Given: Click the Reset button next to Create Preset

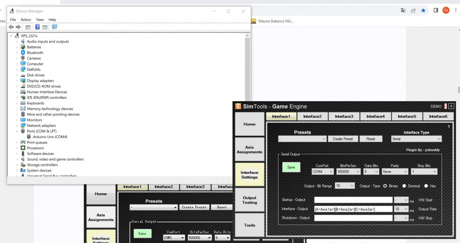Looking at the screenshot, I should (371, 139).
